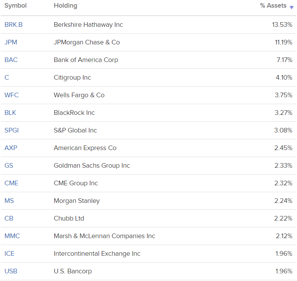Select the Wells Fargo & Co holding name
Image resolution: width=297 pixels, height=281 pixels.
point(79,95)
